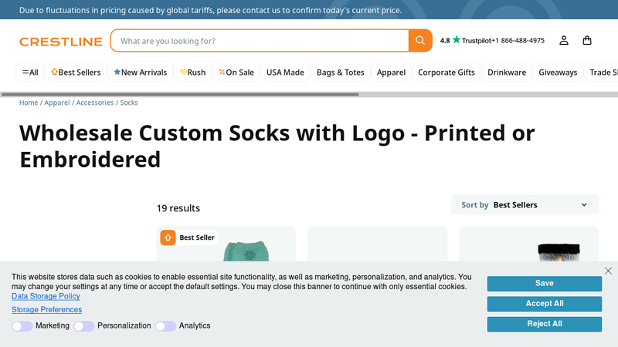
Task: Click the Reject All cookies button
Action: pos(545,324)
